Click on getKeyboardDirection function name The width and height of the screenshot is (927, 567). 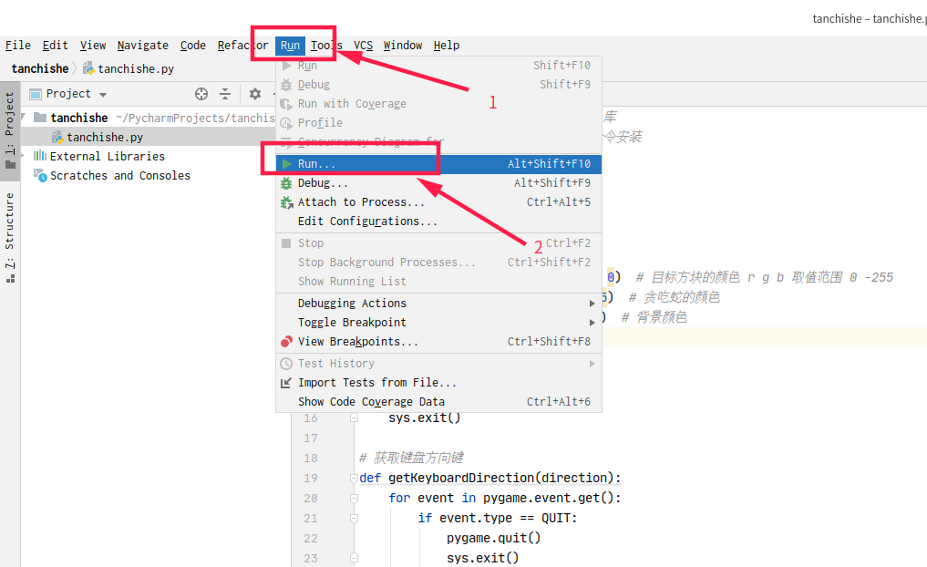(461, 478)
